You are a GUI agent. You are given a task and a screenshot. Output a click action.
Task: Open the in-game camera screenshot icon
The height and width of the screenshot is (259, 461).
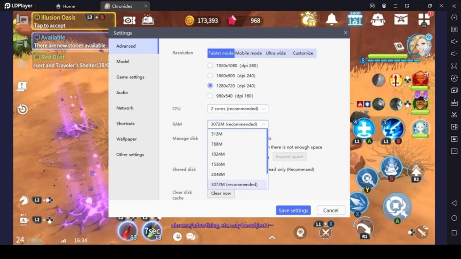coord(129,20)
